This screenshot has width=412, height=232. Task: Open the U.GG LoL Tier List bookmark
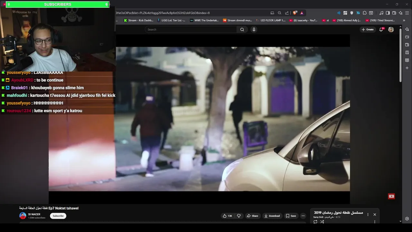click(x=171, y=20)
